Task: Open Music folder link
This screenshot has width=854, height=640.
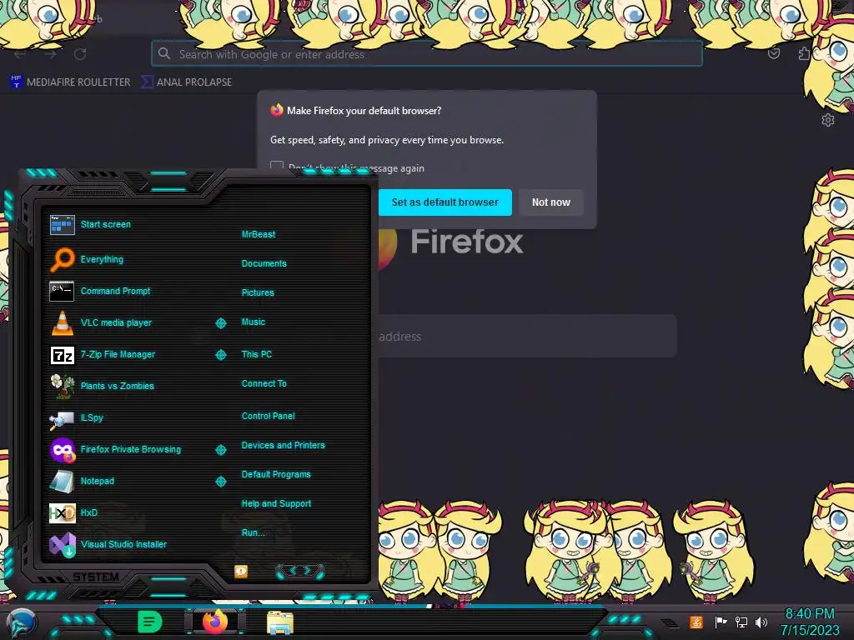Action: 254,322
